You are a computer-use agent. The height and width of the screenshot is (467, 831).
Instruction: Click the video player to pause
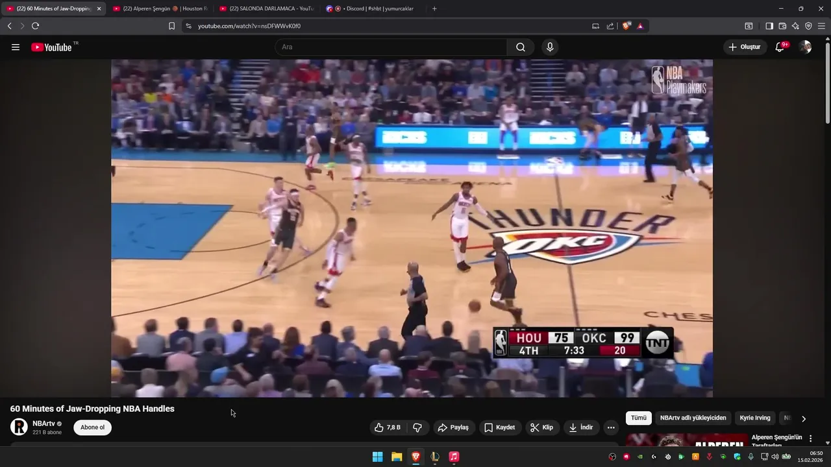(412, 228)
